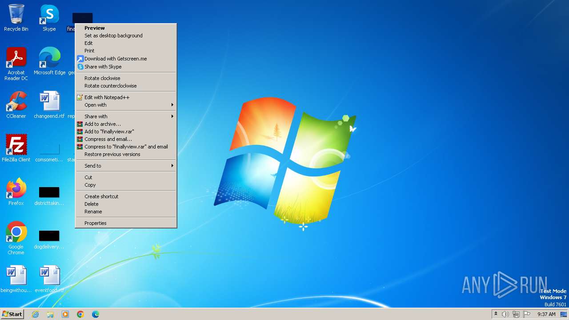Choose Compress and email...
The width and height of the screenshot is (569, 320).
[x=126, y=139]
